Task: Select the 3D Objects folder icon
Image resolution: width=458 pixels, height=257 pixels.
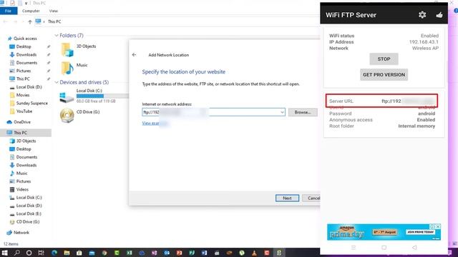Action: [x=67, y=49]
